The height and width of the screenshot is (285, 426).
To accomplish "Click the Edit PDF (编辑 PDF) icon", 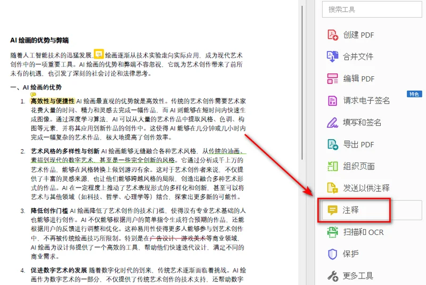I will [332, 78].
